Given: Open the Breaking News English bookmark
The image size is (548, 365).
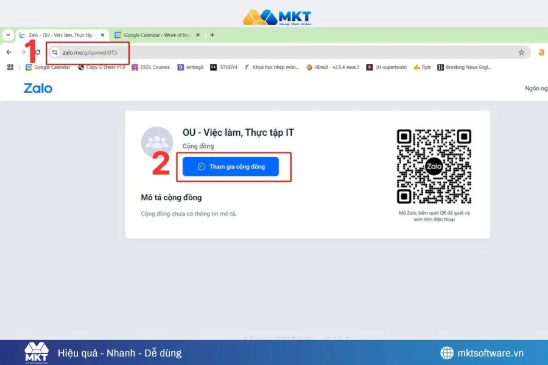Looking at the screenshot, I should coord(466,67).
